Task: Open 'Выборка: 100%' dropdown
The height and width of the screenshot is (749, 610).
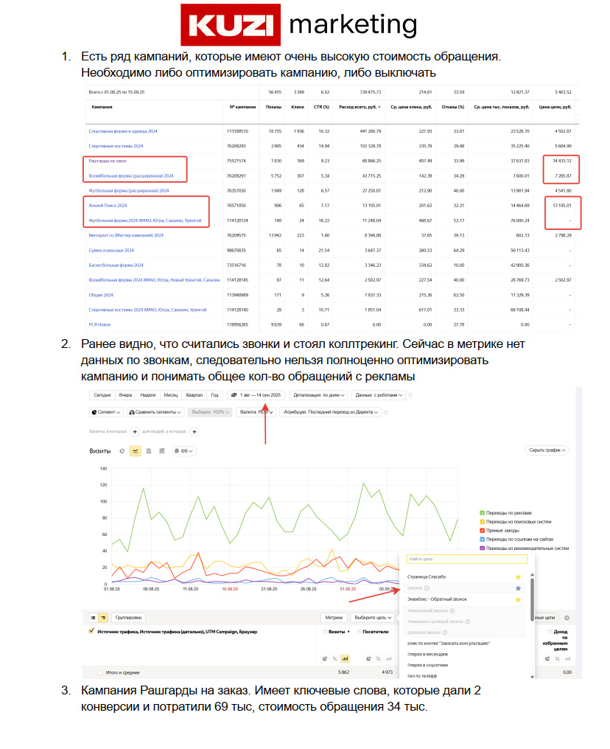Action: pos(210,412)
